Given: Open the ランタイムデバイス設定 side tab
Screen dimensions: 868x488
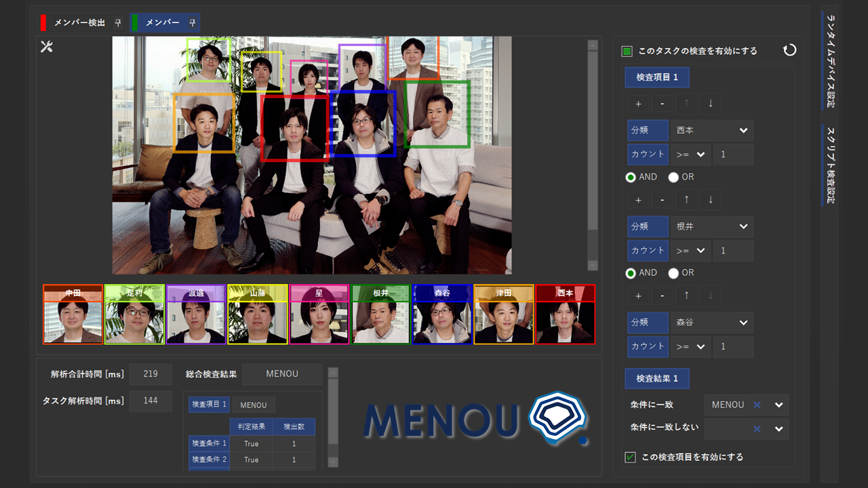Looking at the screenshot, I should coord(830,60).
